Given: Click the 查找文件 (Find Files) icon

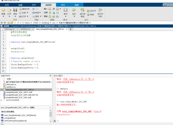Looking at the screenshot, I should tap(24, 9).
